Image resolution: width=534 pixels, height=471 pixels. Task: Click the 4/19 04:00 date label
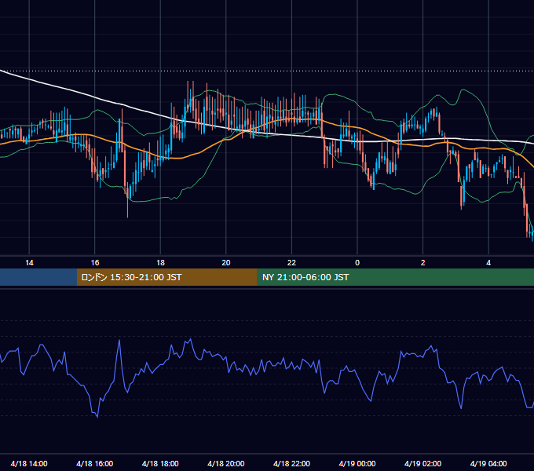488,463
